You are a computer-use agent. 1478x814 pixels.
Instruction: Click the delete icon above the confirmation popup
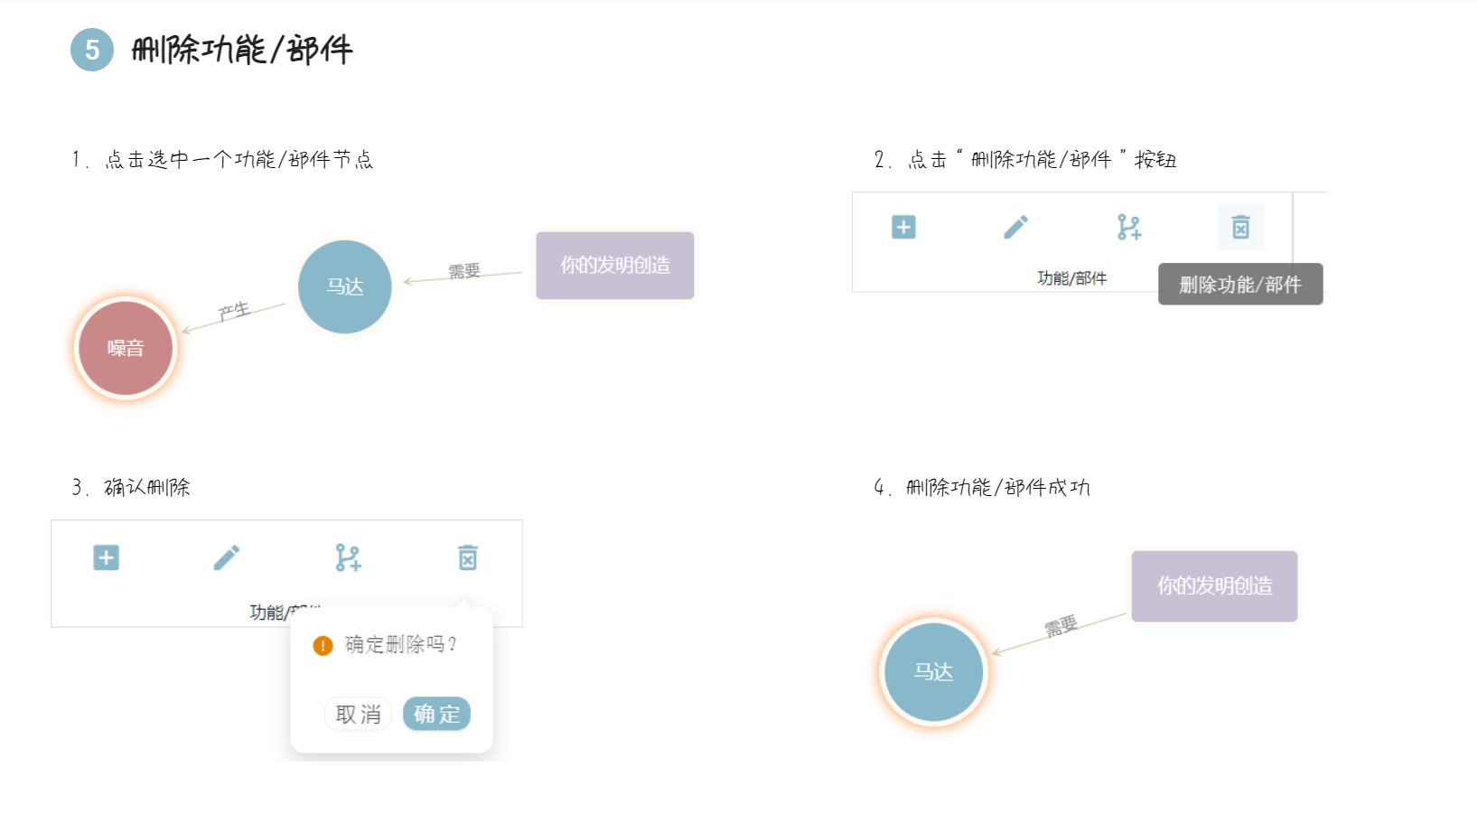(x=468, y=558)
